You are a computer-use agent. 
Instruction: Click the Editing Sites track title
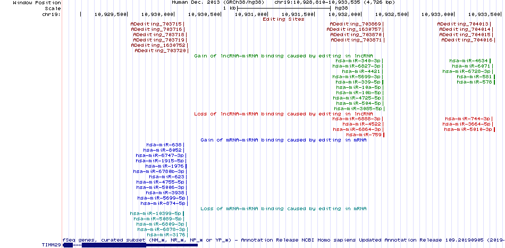pyautogui.click(x=283, y=19)
